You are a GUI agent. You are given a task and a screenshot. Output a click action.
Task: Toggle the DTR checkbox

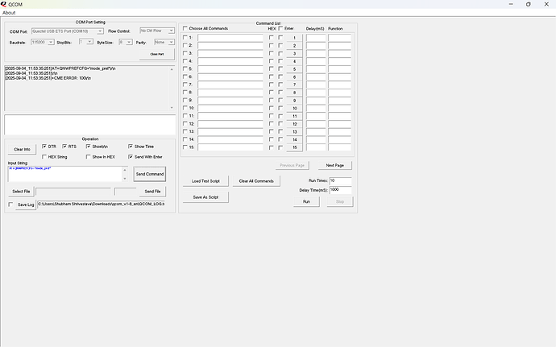tap(44, 147)
